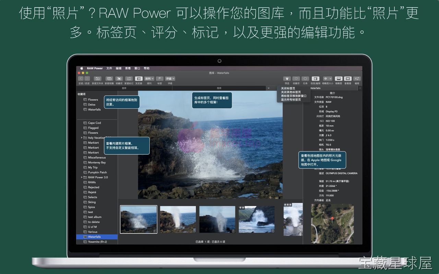
Task: Toggle the 标签 flag button
Action: pyautogui.click(x=159, y=79)
